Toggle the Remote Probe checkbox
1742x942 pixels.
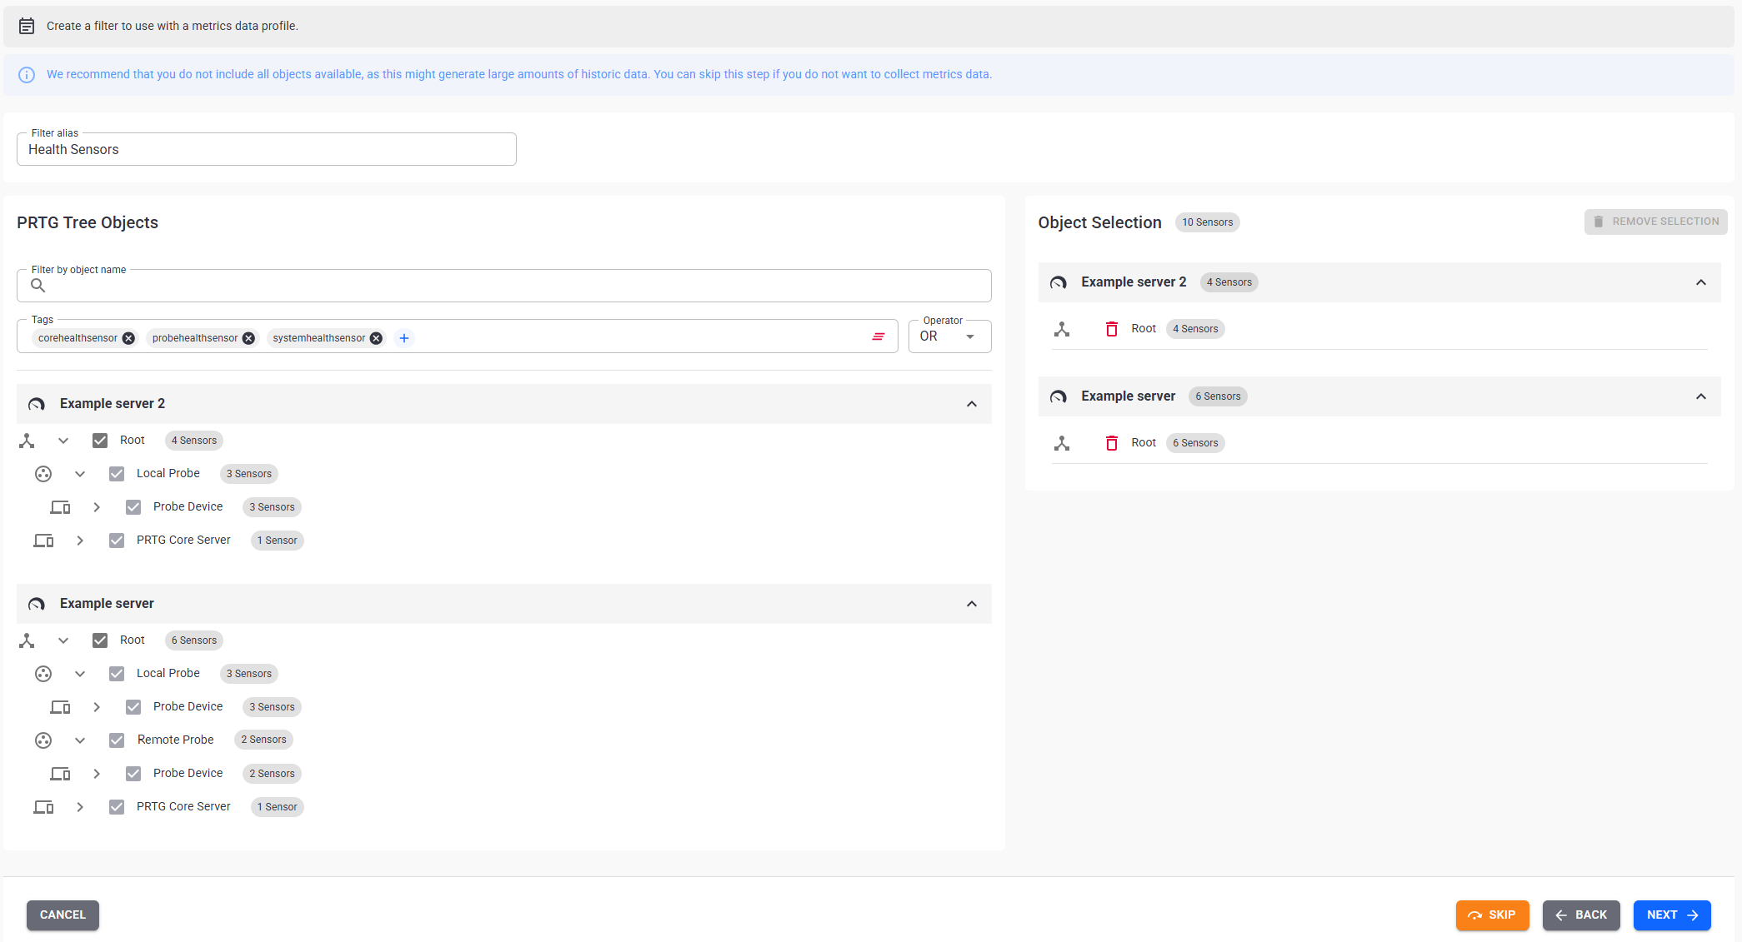[117, 740]
